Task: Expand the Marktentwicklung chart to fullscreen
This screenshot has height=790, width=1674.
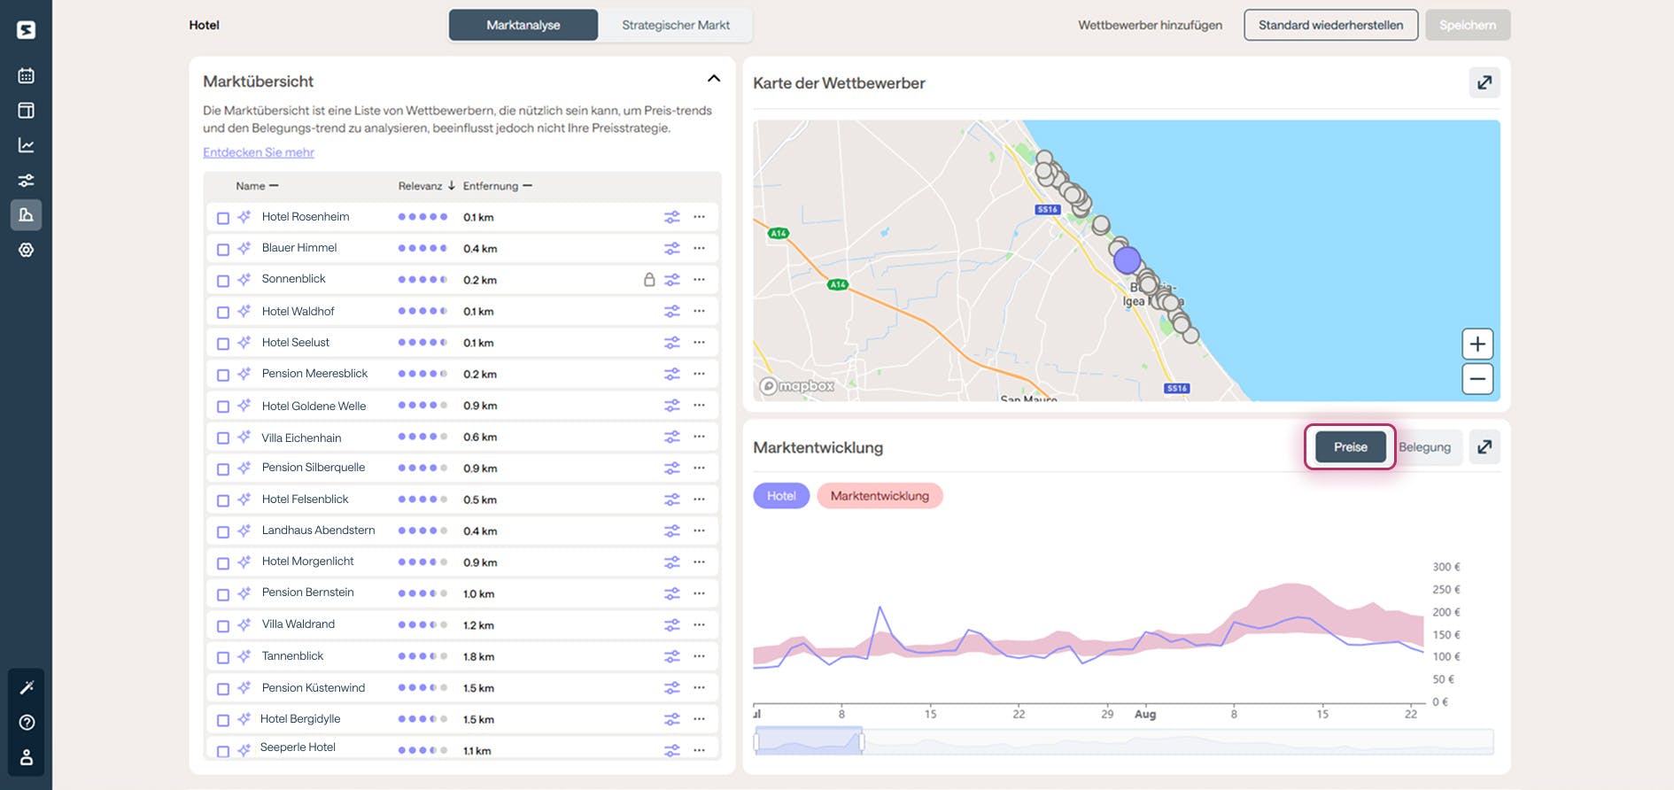Action: (1484, 447)
